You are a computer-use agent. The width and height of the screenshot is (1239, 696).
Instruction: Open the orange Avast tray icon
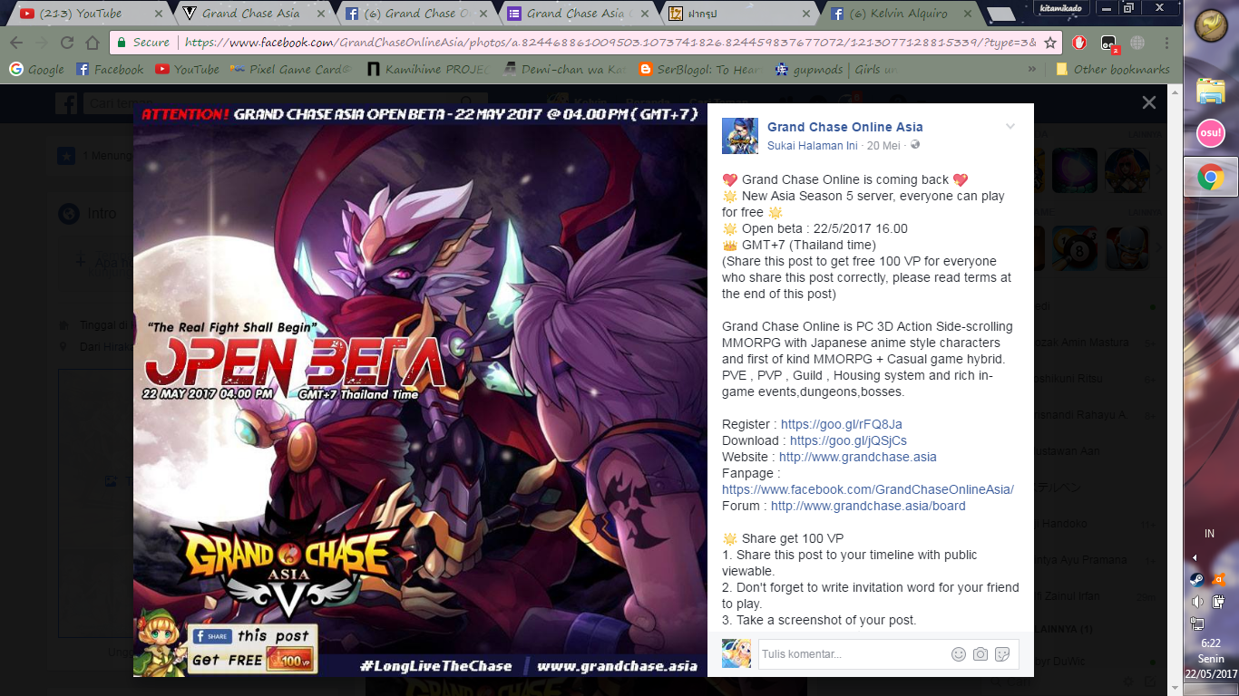point(1219,579)
